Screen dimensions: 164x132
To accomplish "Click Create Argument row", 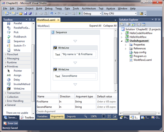I will [46, 111].
